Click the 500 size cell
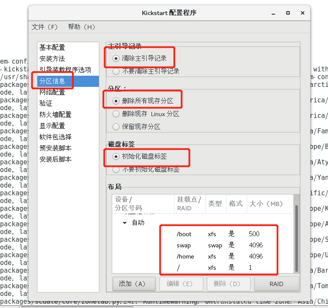The height and width of the screenshot is (308, 328). click(254, 234)
